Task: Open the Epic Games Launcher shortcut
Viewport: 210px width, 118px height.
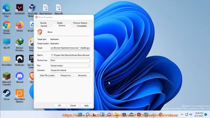Action: click(x=31, y=59)
